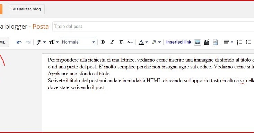Switch to HTML editing mode button

[4, 42]
